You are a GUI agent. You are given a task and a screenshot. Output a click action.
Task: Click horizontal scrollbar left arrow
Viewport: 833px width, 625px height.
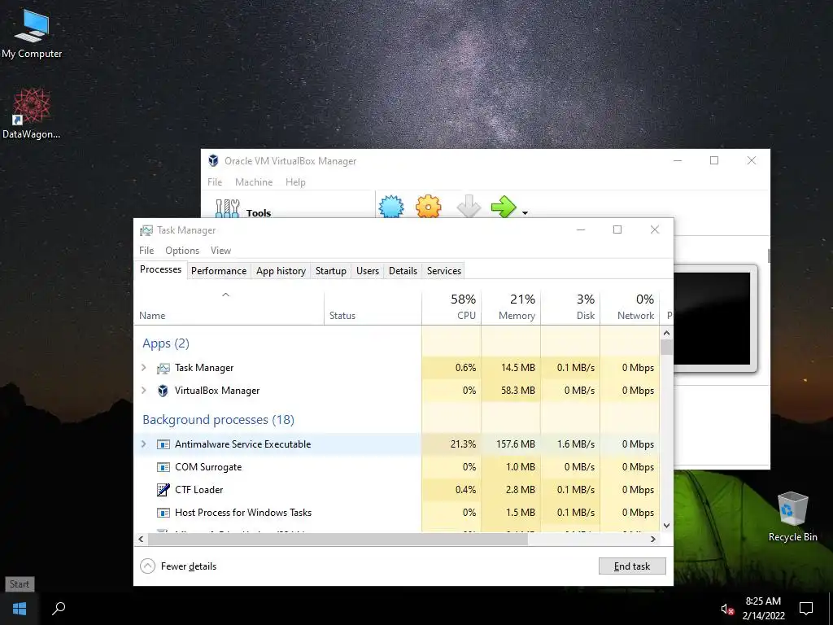141,539
